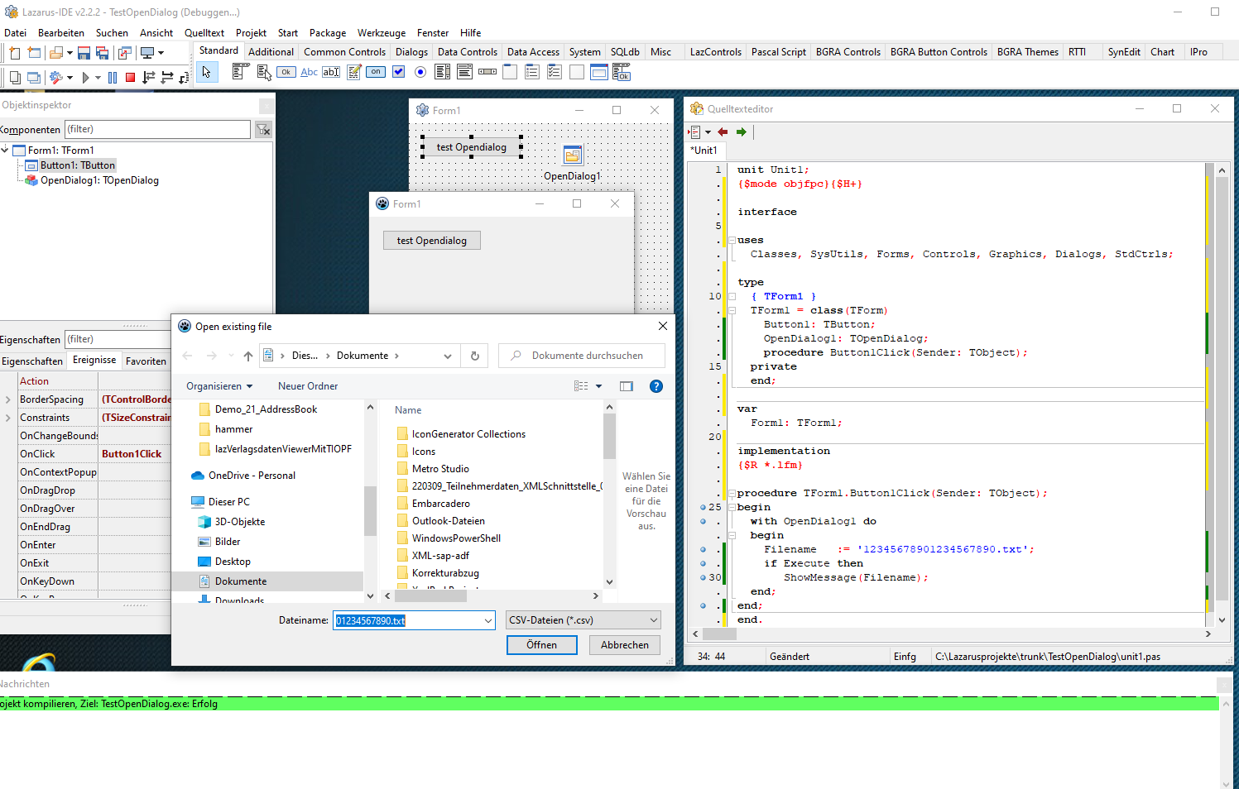Switch to the Additional palette tab
The image size is (1239, 789).
pos(271,51)
